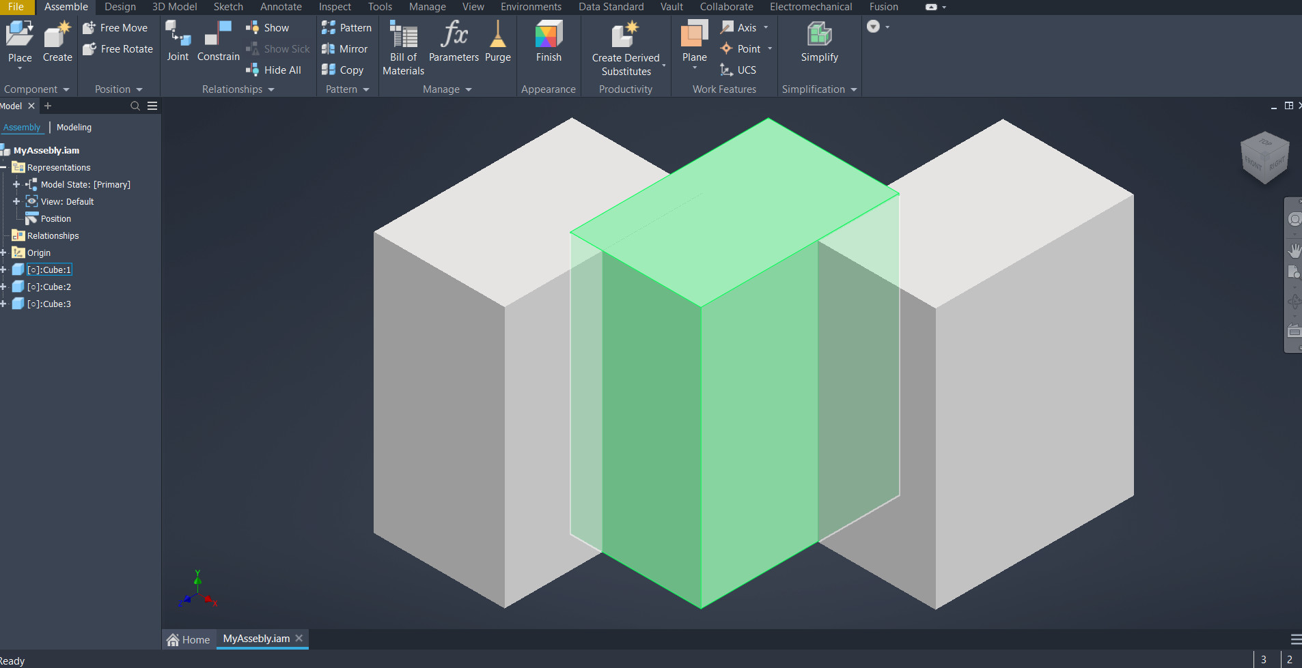Create a work Axis

(x=739, y=28)
